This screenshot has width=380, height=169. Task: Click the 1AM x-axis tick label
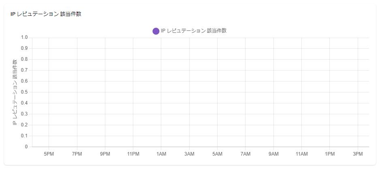point(161,154)
